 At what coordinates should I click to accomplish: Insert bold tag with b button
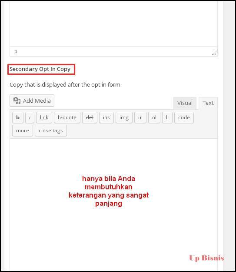[18, 118]
